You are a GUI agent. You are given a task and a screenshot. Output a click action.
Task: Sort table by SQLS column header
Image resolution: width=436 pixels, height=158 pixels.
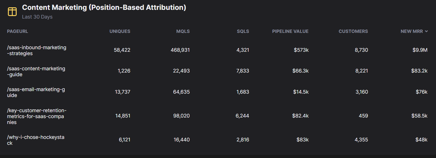pyautogui.click(x=243, y=31)
